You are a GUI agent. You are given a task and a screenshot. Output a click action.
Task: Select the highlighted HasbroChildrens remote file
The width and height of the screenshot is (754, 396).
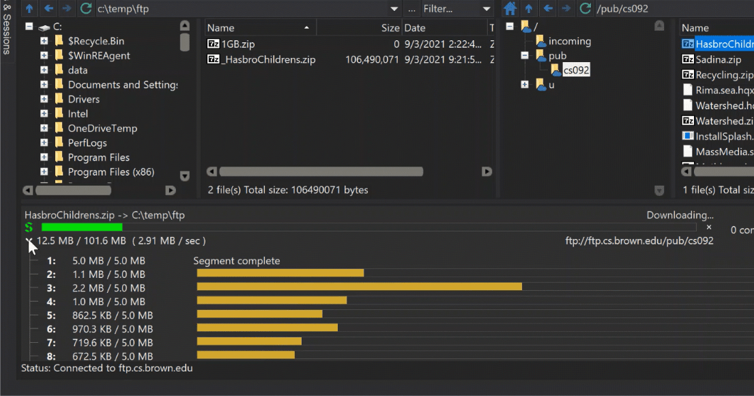[x=724, y=44]
